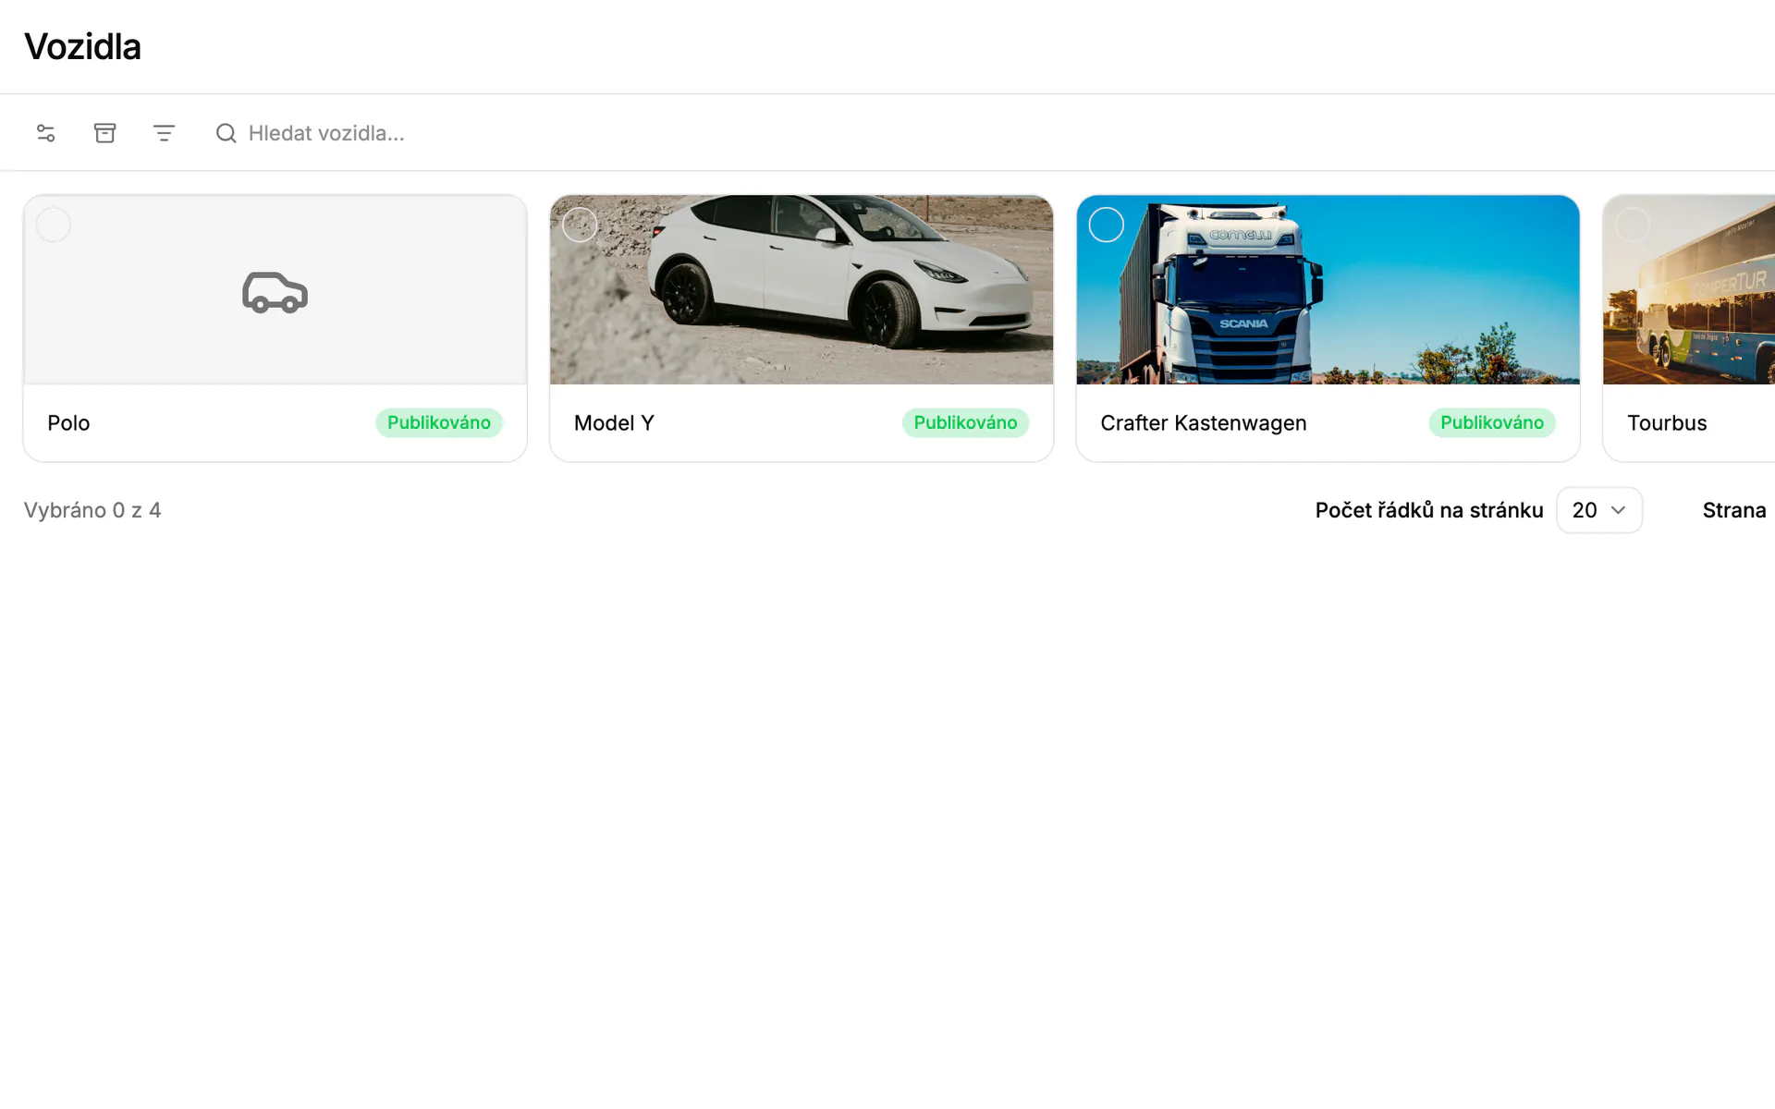
Task: Open the Tourbus bus photo
Action: point(1689,289)
